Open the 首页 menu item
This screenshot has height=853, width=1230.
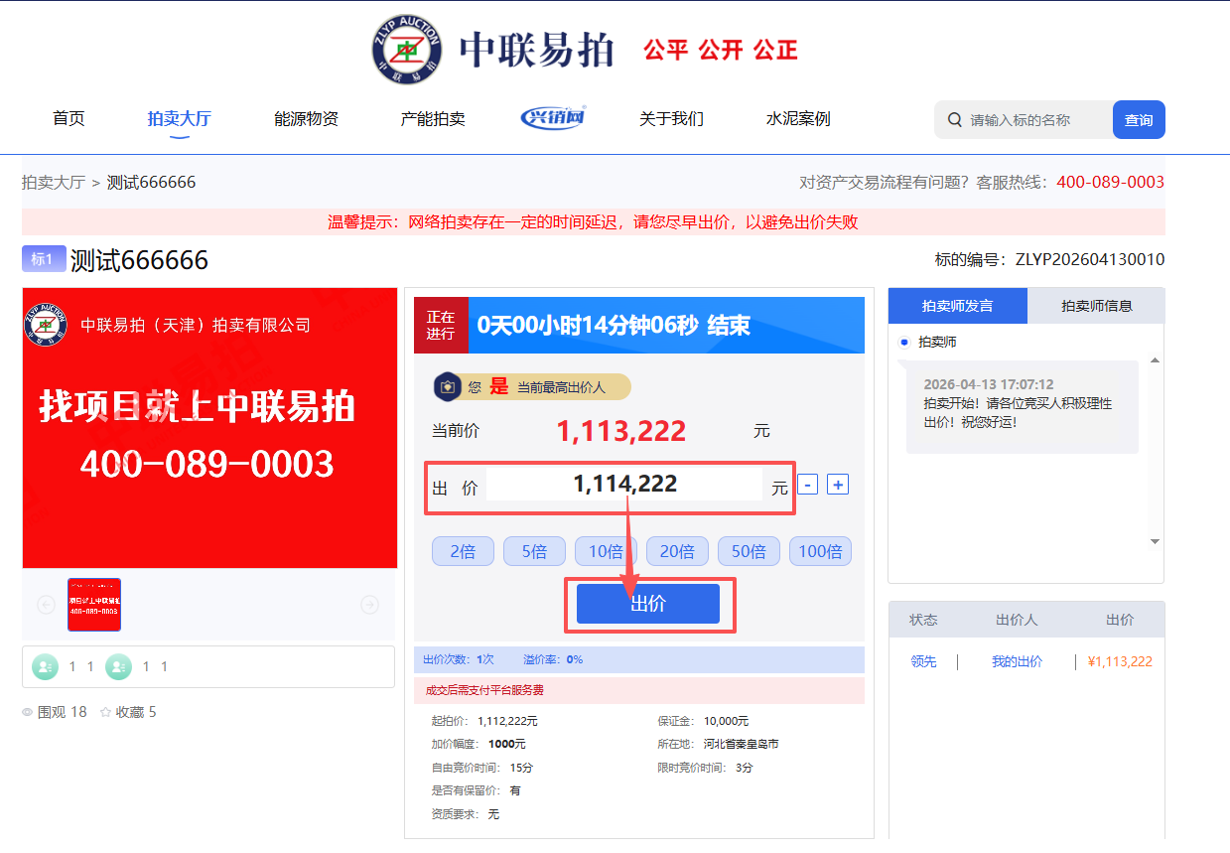[68, 119]
